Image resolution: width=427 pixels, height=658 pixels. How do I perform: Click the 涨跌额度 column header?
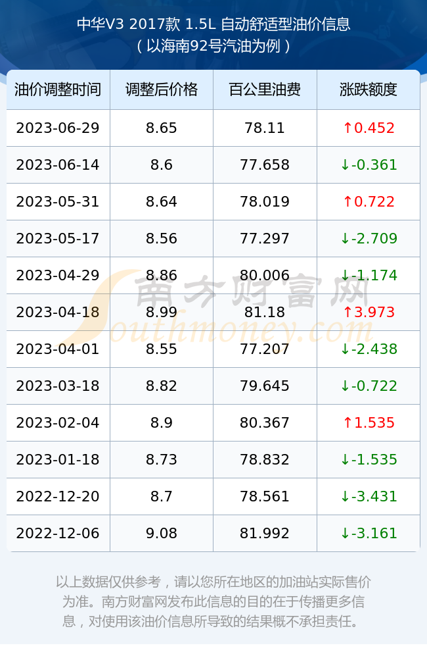point(369,89)
